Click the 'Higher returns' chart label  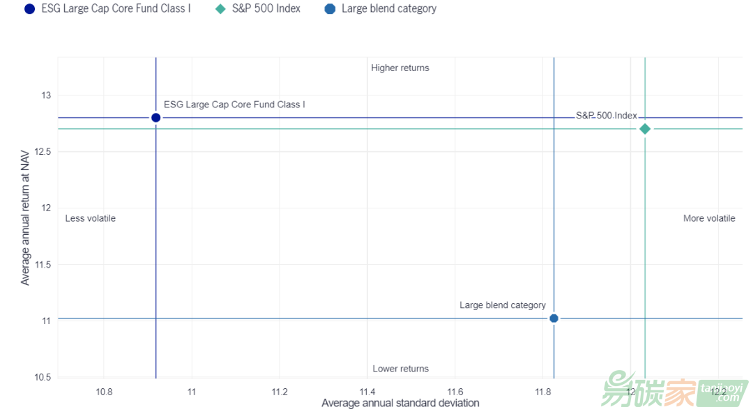(x=400, y=68)
